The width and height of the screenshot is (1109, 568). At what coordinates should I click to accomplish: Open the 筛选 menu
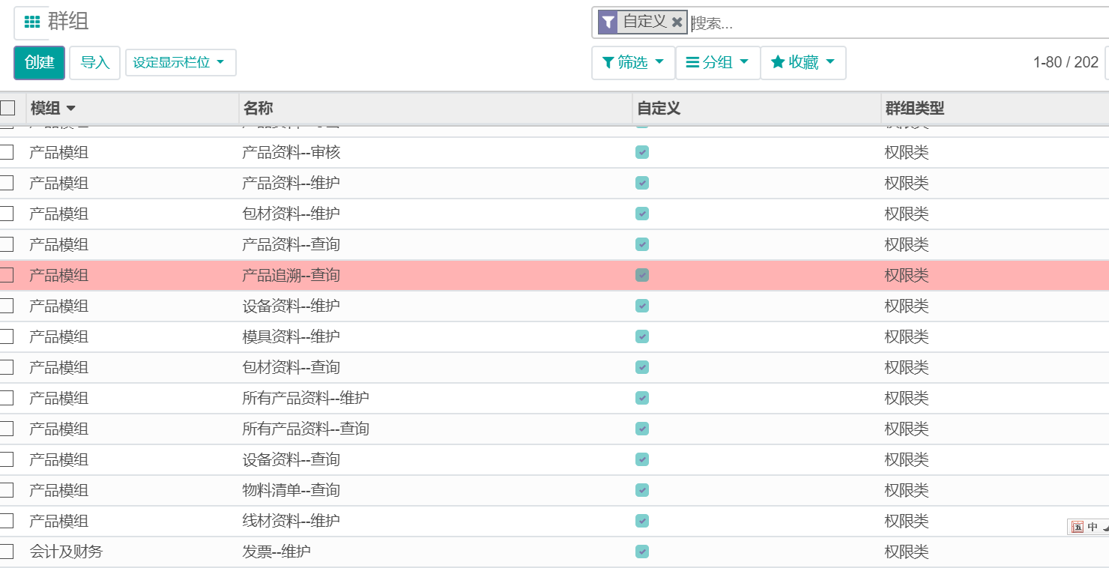[633, 63]
